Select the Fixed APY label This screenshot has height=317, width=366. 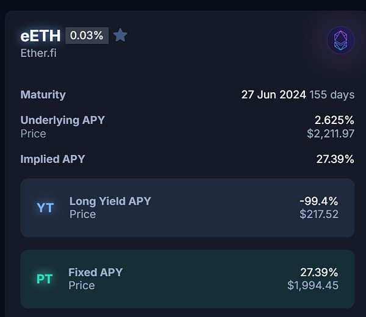[x=95, y=272]
